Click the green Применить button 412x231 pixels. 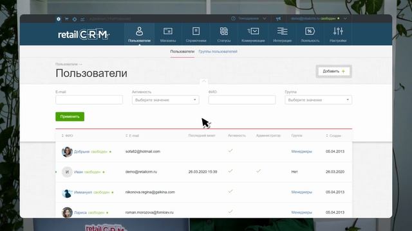[70, 117]
